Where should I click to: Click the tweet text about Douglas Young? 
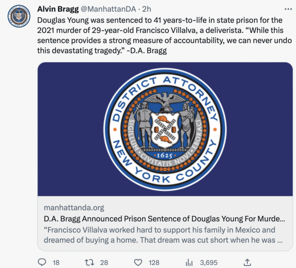[164, 35]
